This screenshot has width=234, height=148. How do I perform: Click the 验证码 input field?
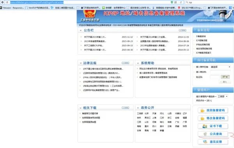(215, 77)
